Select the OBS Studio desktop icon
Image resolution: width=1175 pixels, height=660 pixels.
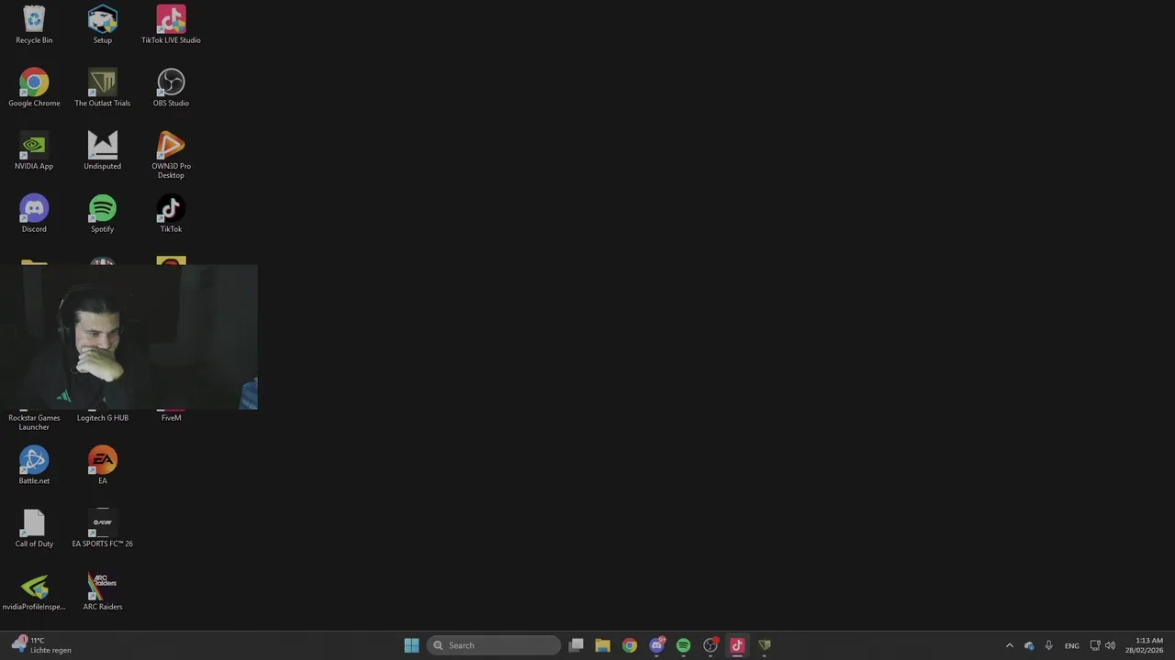tap(171, 88)
